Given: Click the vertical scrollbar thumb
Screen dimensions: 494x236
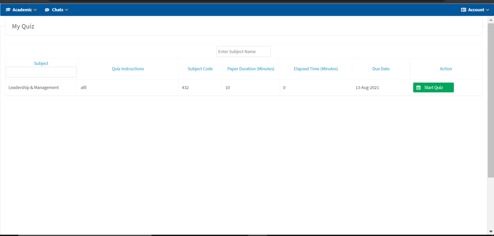Looking at the screenshot, I should pyautogui.click(x=491, y=99).
